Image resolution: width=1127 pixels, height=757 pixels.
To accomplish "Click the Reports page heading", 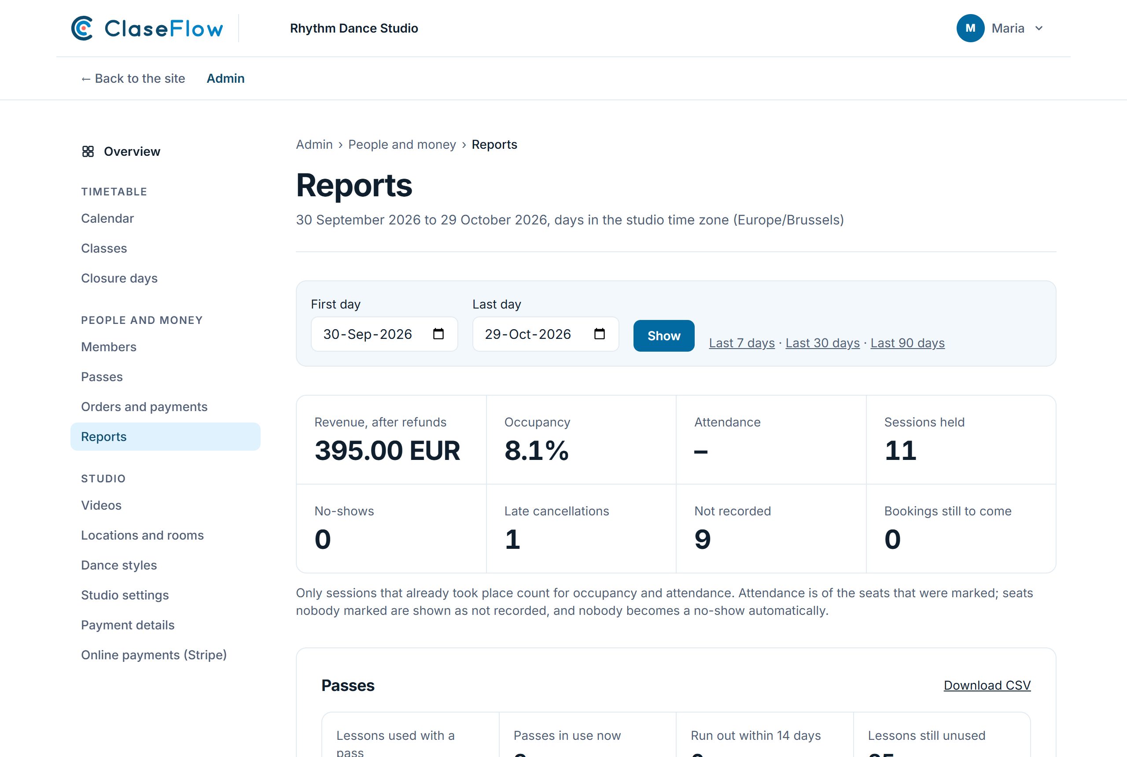I will (x=354, y=185).
